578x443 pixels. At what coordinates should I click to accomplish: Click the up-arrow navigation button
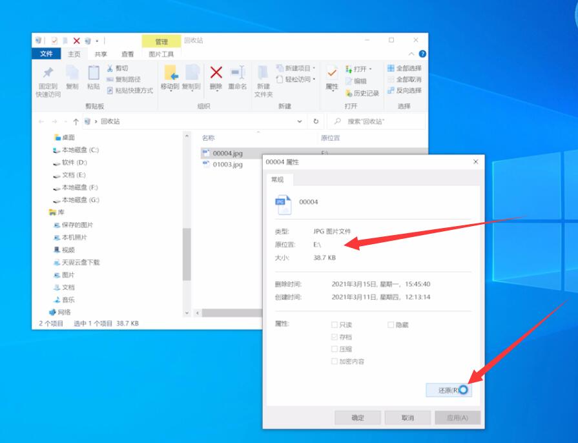[76, 121]
